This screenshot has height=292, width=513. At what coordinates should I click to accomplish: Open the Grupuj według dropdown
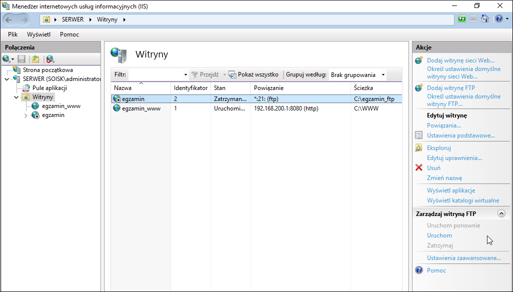click(357, 75)
